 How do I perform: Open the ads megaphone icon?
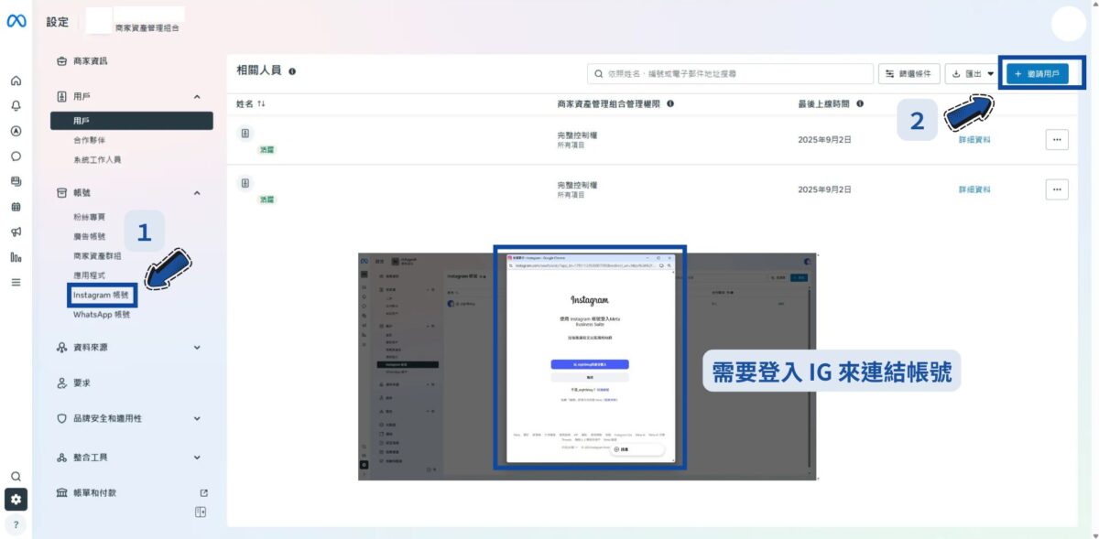[16, 232]
